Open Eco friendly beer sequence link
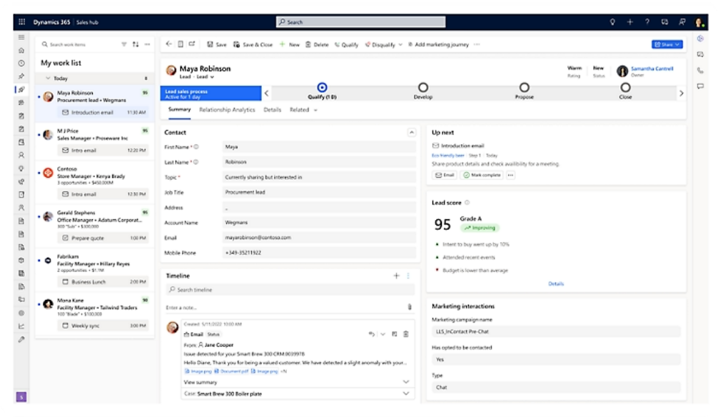 tap(448, 156)
